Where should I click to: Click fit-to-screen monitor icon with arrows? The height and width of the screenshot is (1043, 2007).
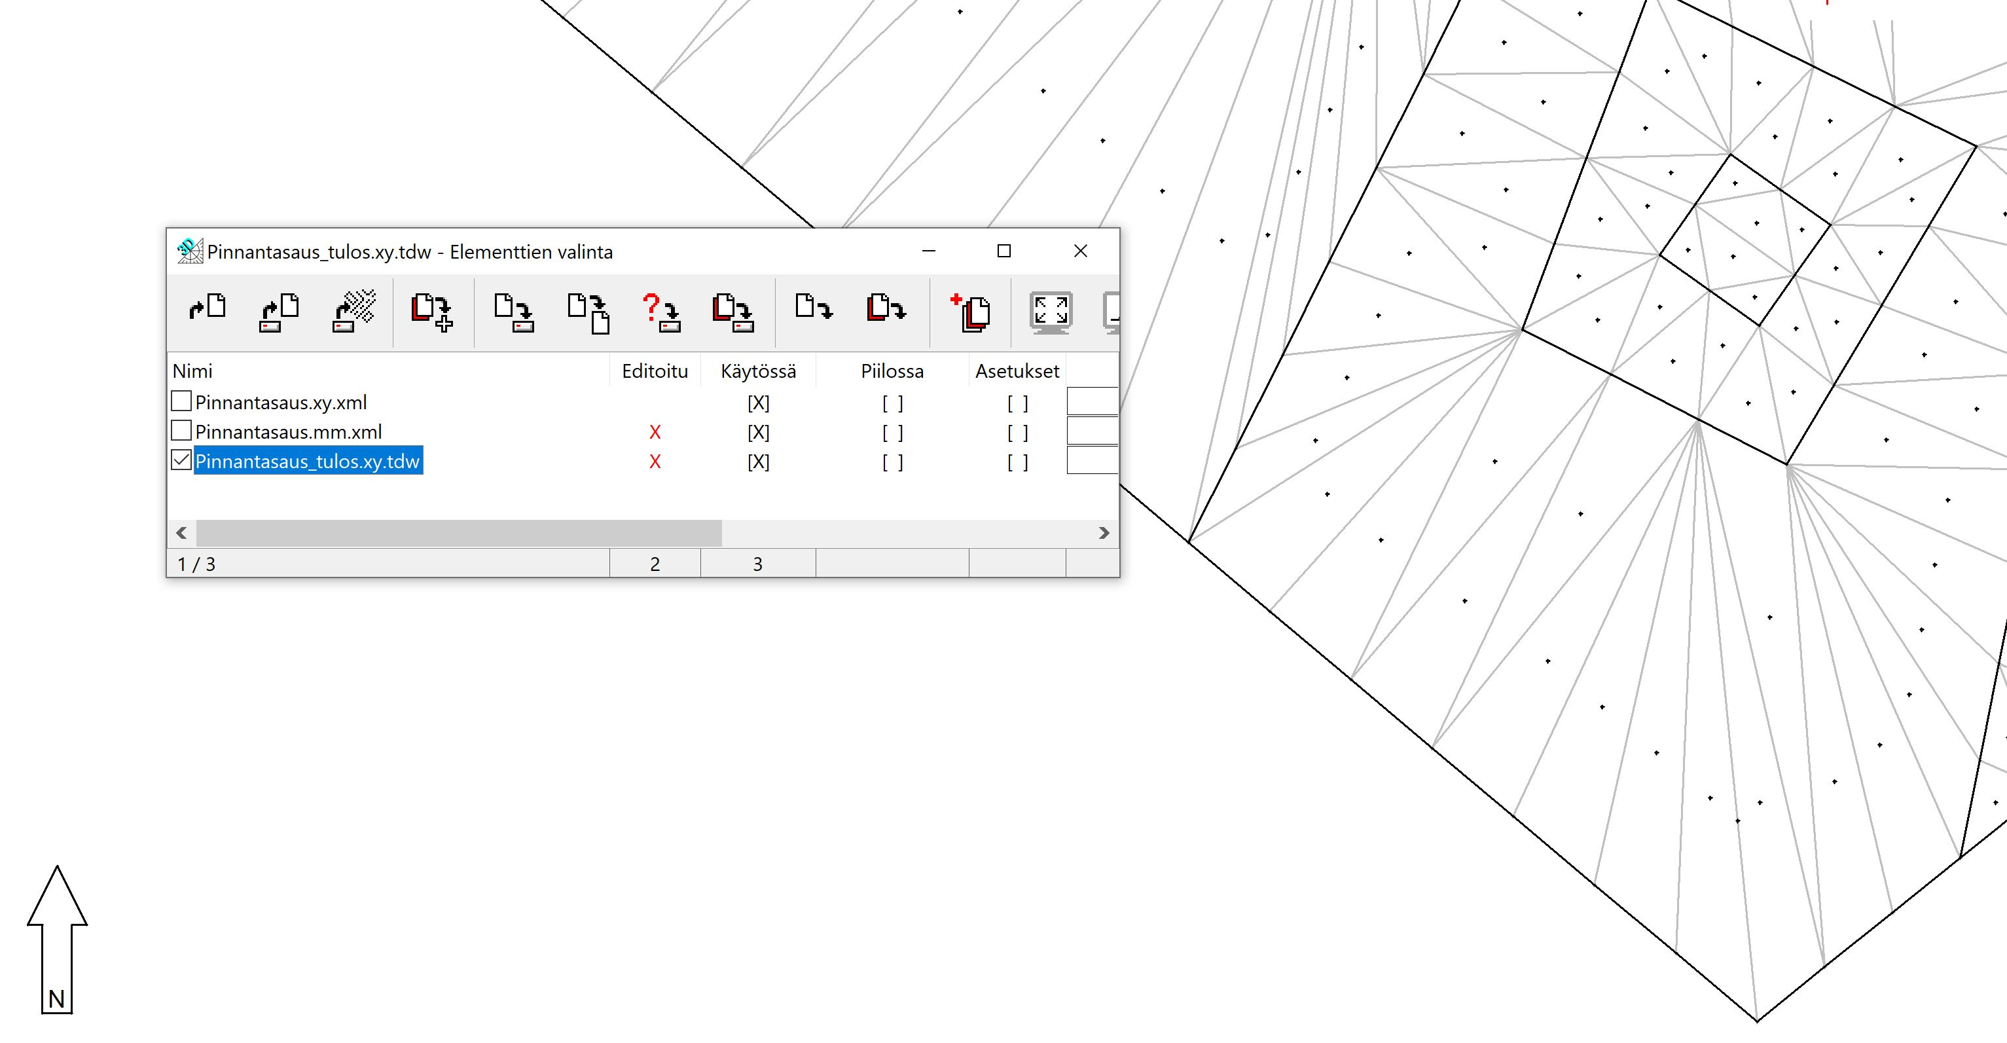click(x=1050, y=312)
